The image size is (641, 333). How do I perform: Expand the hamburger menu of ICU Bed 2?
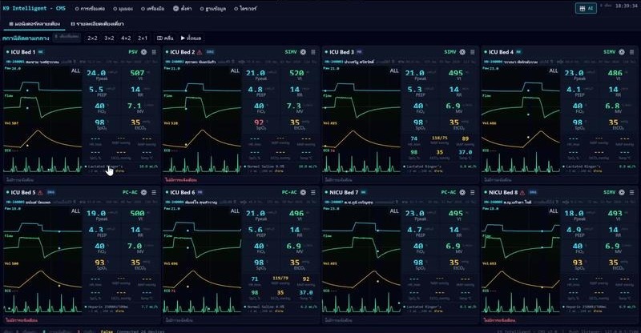click(313, 52)
